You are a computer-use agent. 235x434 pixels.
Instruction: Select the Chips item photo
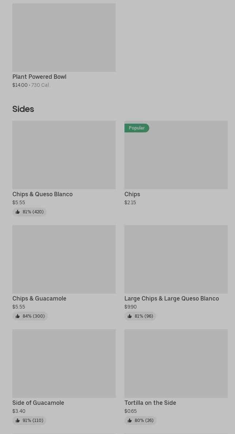coord(176,159)
